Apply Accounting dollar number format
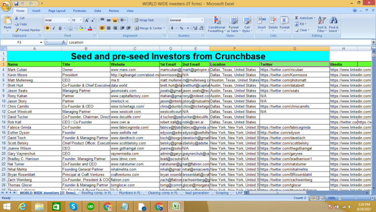Viewport: 376px width, 212px height. coord(172,28)
